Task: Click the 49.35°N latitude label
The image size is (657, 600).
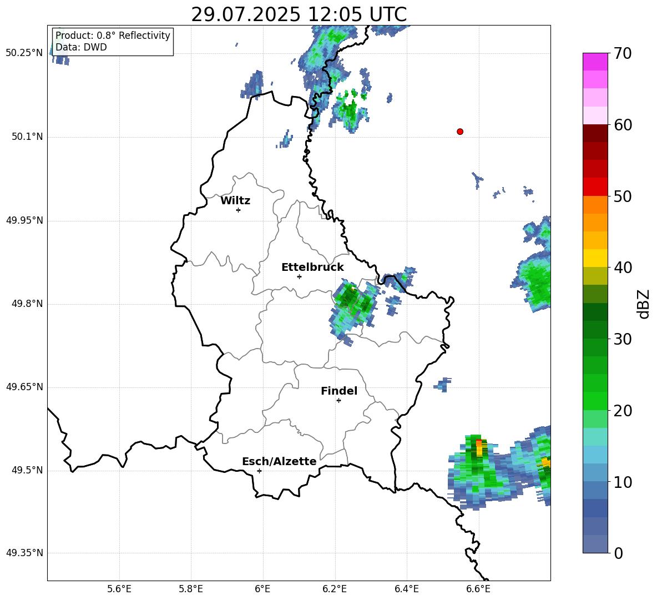Action: pyautogui.click(x=25, y=553)
